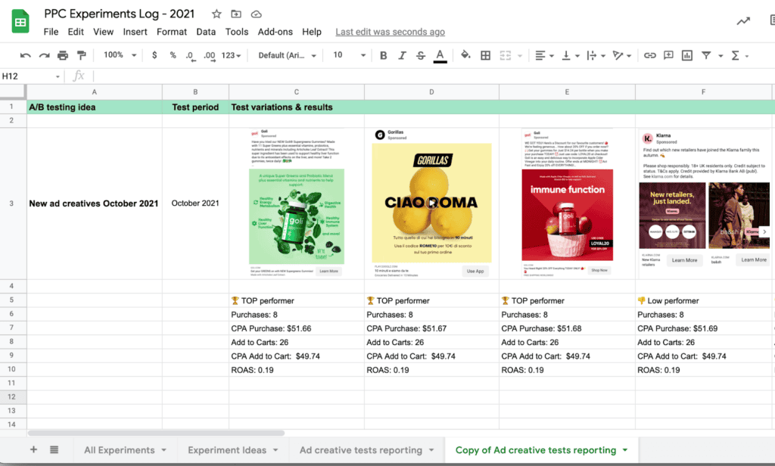
Task: Open the font family dropdown
Action: click(x=287, y=55)
